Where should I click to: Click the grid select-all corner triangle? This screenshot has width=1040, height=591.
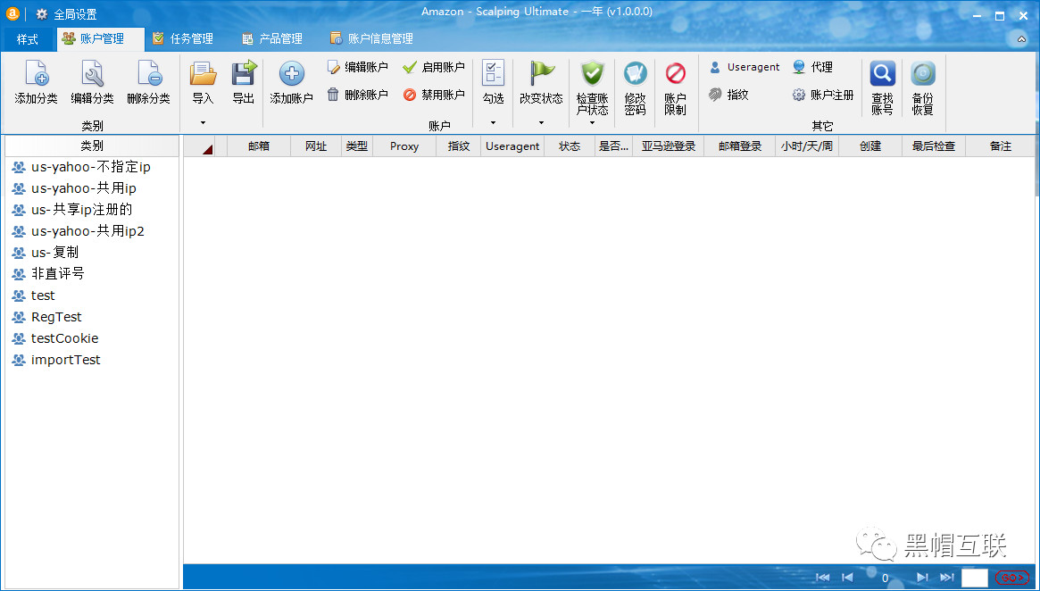207,150
